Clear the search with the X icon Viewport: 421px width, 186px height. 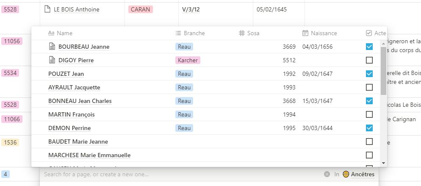[x=327, y=174]
